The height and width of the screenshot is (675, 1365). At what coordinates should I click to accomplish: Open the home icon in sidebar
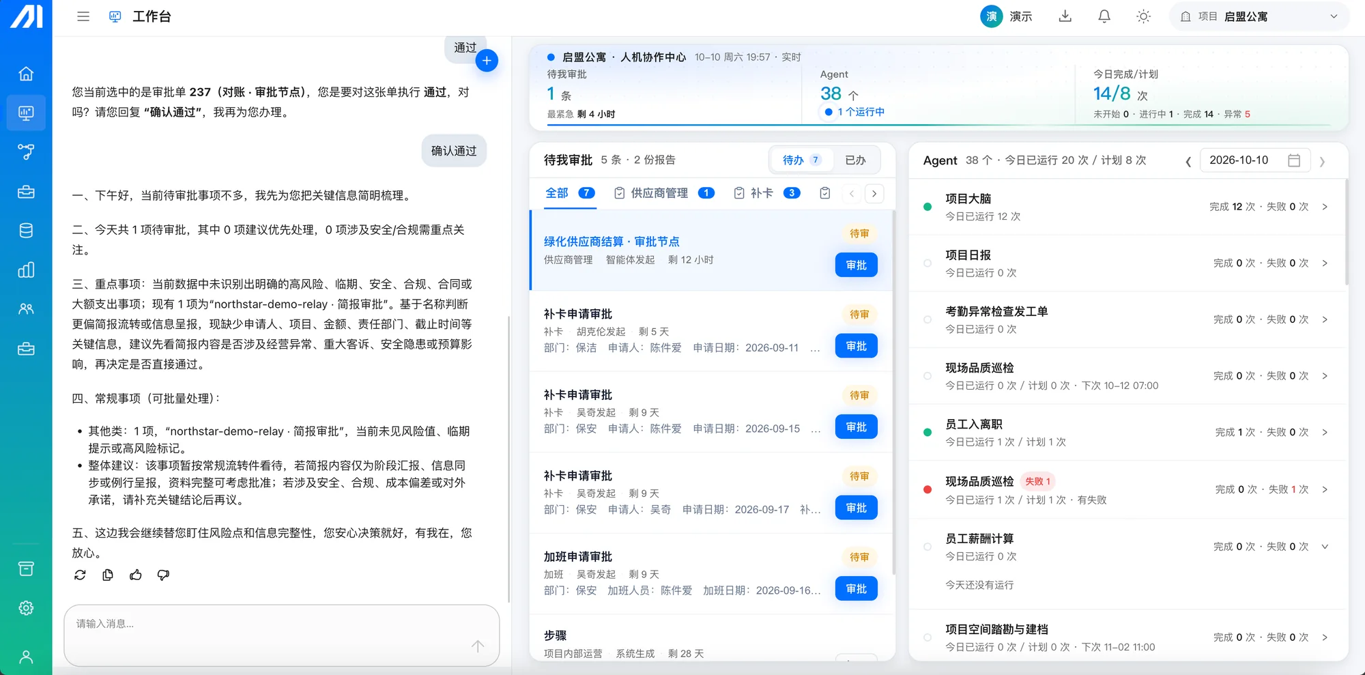tap(26, 74)
